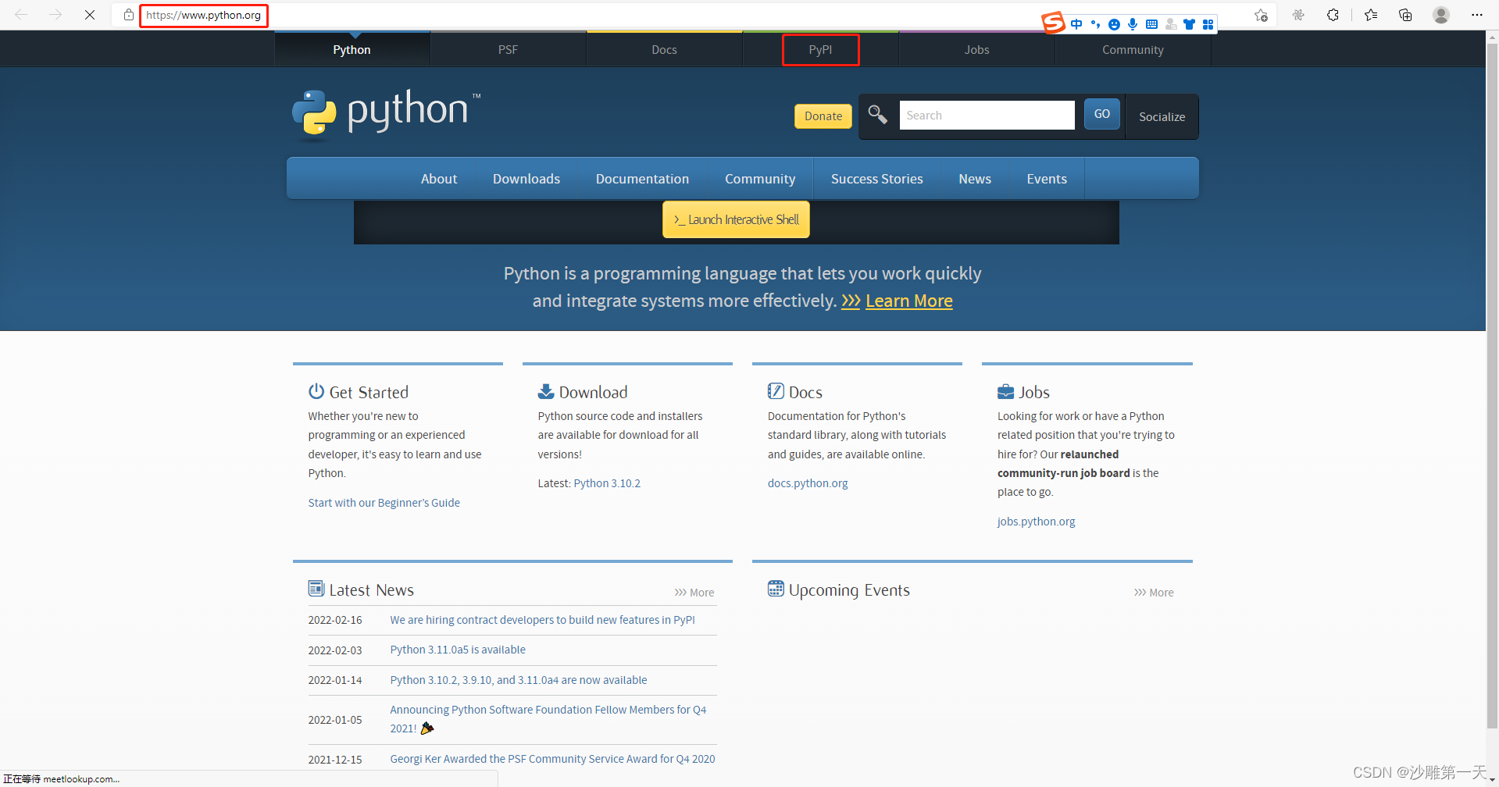The height and width of the screenshot is (787, 1499).
Task: Open the PSF Fellow Members Q4 2021 news
Action: [x=548, y=719]
